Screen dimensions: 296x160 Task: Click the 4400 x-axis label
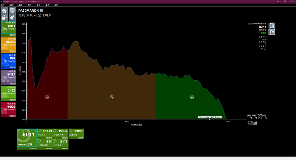click(127, 121)
